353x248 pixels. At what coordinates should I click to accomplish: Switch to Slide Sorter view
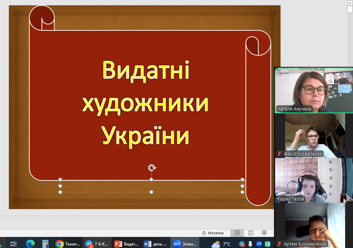pyautogui.click(x=251, y=233)
